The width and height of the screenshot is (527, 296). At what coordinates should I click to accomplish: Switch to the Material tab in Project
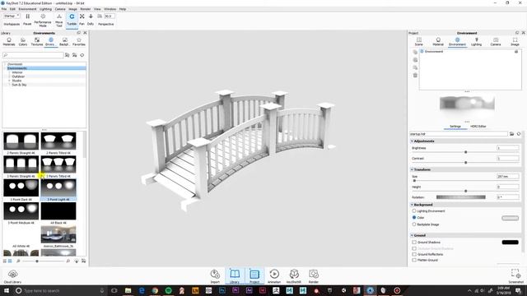[x=438, y=42]
